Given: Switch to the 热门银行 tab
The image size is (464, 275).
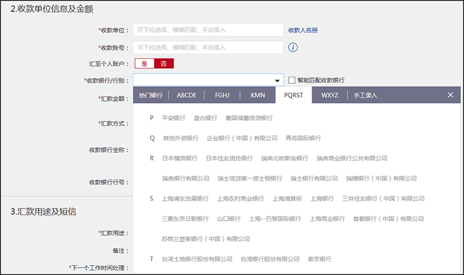Looking at the screenshot, I should coord(151,95).
